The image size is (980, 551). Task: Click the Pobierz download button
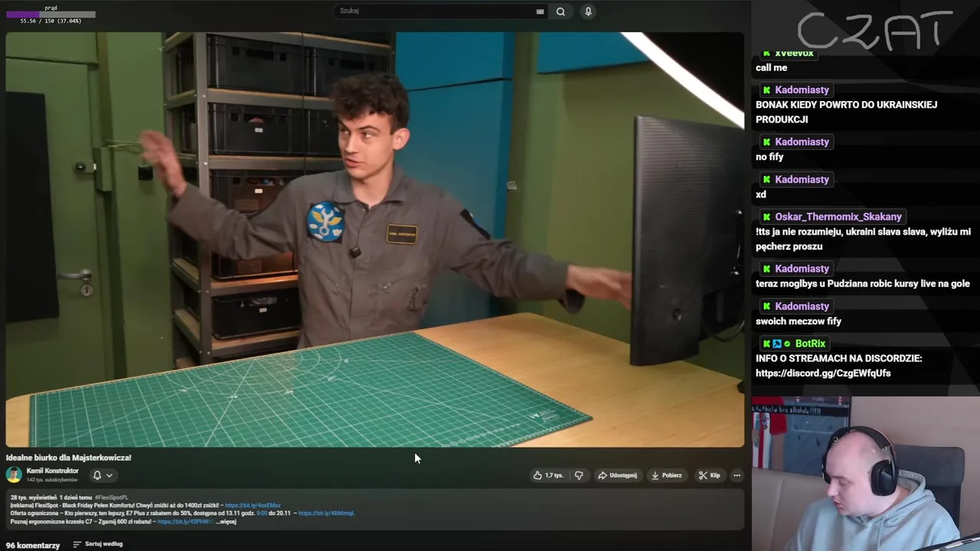[666, 475]
